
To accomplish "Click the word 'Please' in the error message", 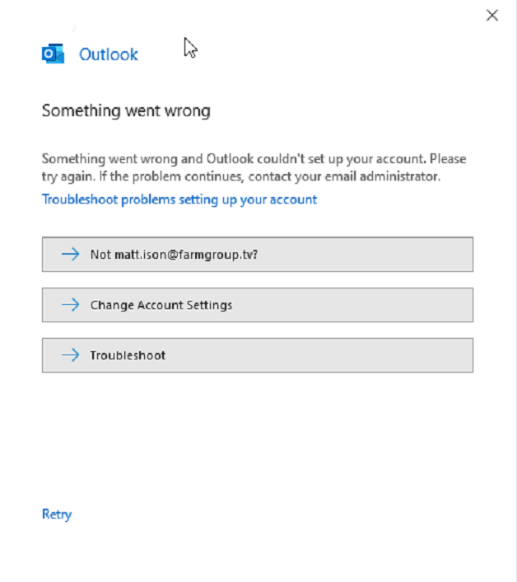I will [448, 159].
